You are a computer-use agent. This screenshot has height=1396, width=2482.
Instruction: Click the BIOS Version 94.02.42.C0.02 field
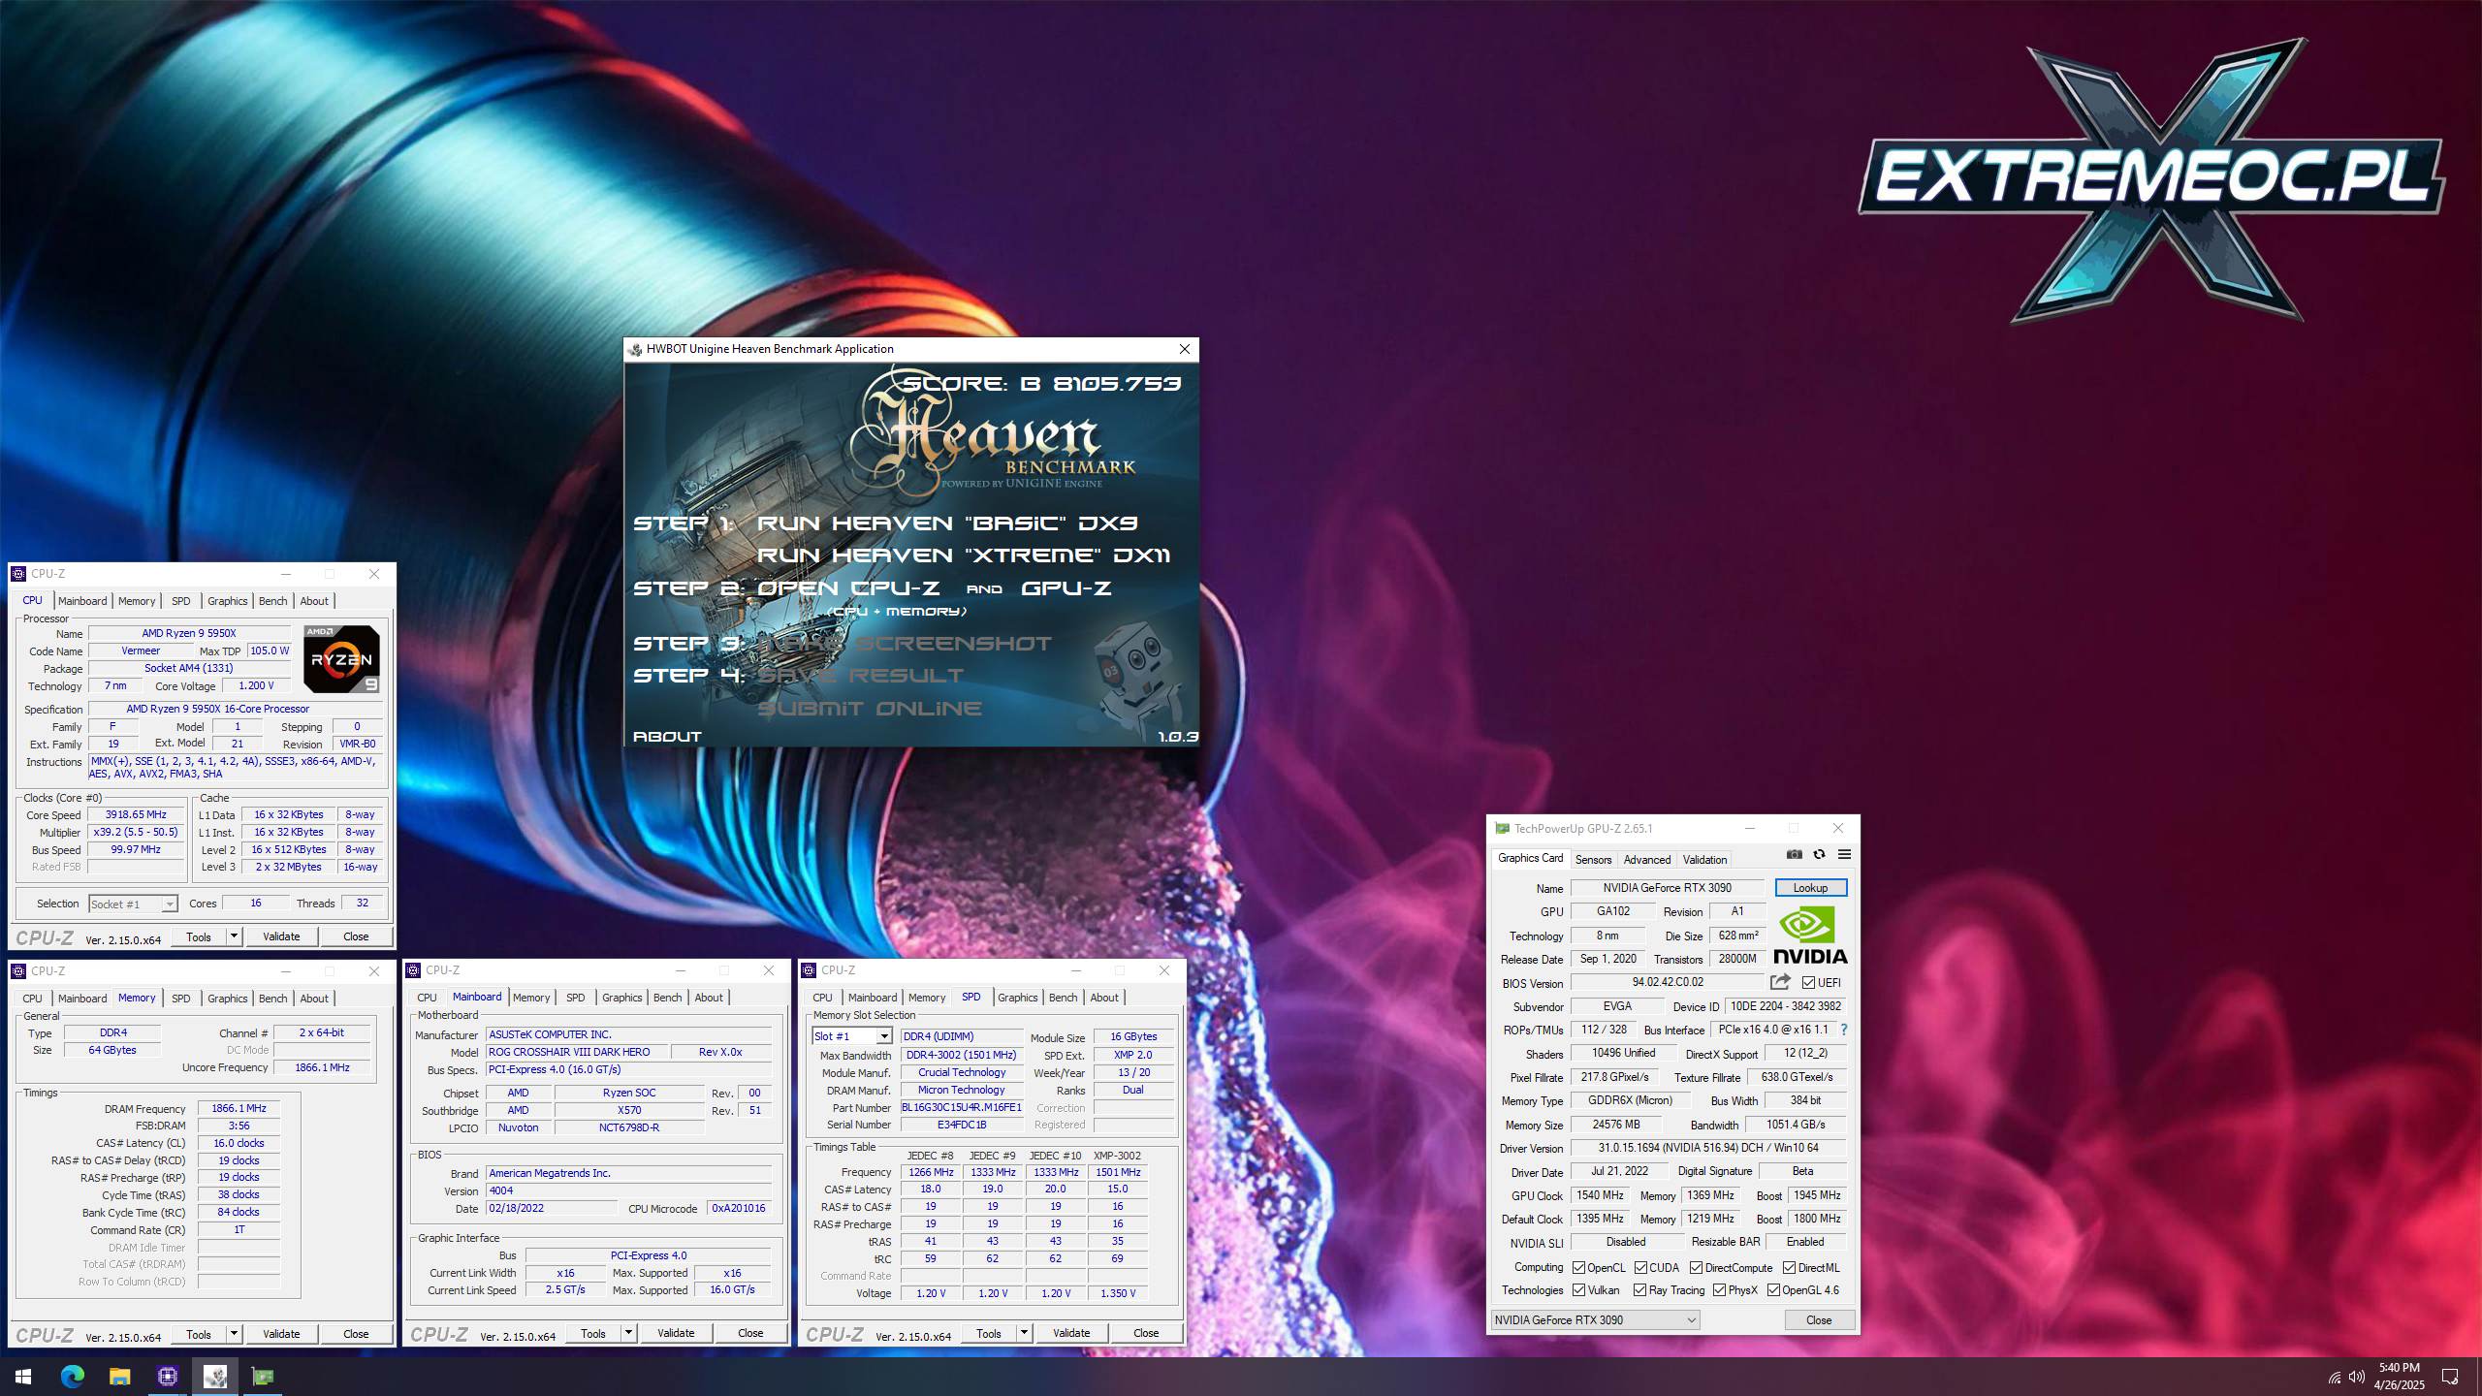tap(1668, 982)
